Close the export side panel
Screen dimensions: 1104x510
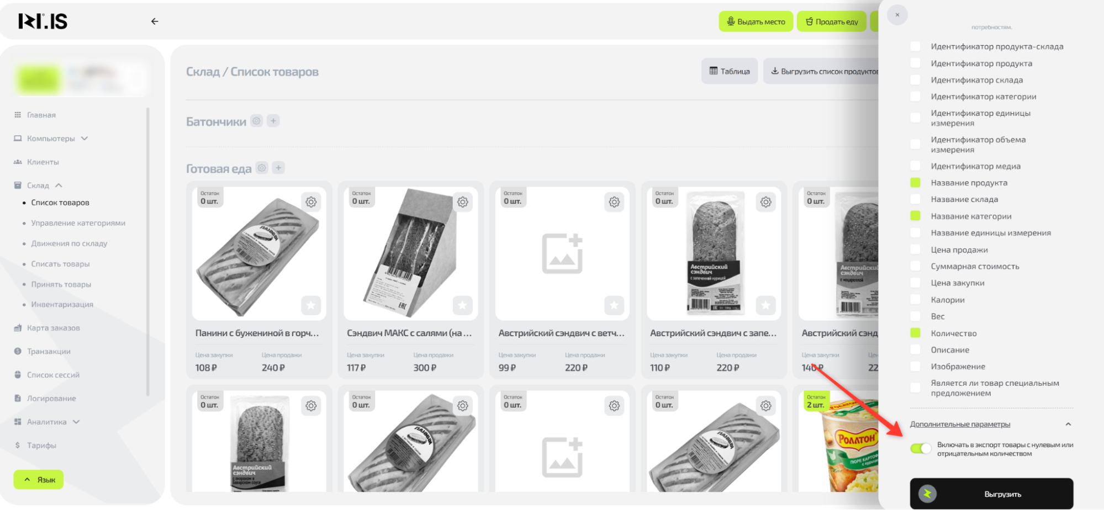click(x=897, y=15)
